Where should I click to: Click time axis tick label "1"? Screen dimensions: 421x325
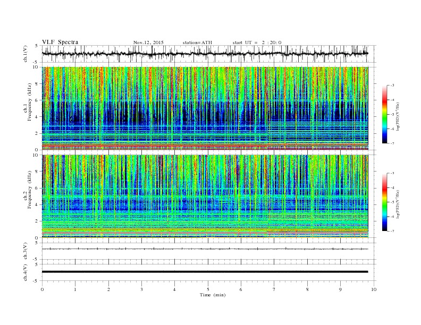[x=75, y=289]
